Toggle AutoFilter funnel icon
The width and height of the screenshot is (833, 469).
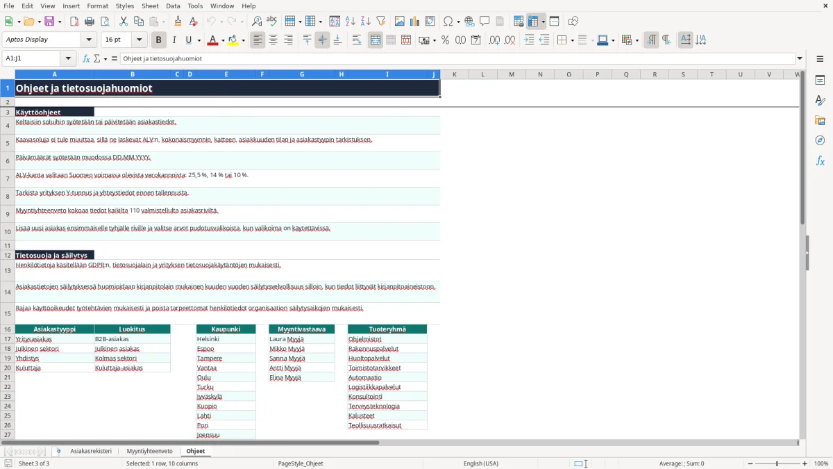[380, 22]
